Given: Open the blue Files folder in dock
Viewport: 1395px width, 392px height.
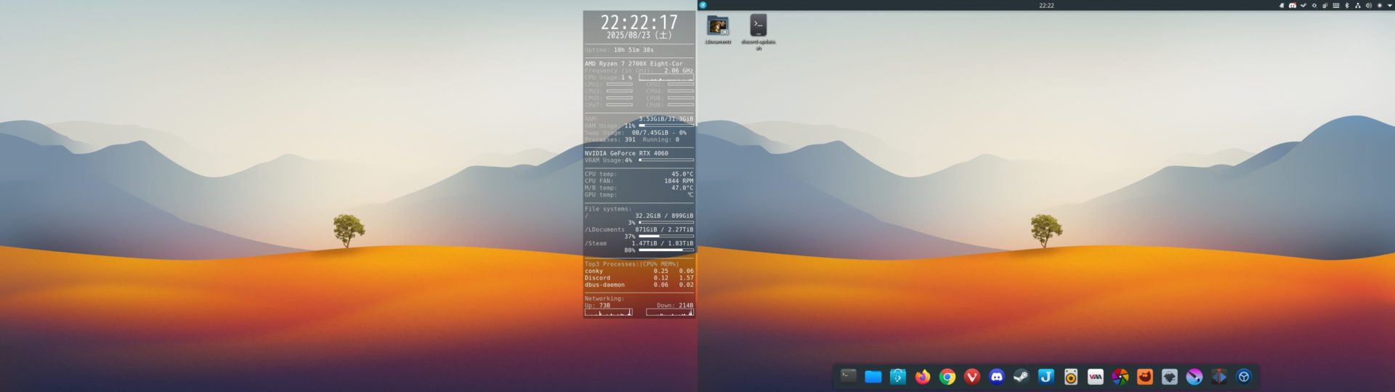Looking at the screenshot, I should 873,377.
